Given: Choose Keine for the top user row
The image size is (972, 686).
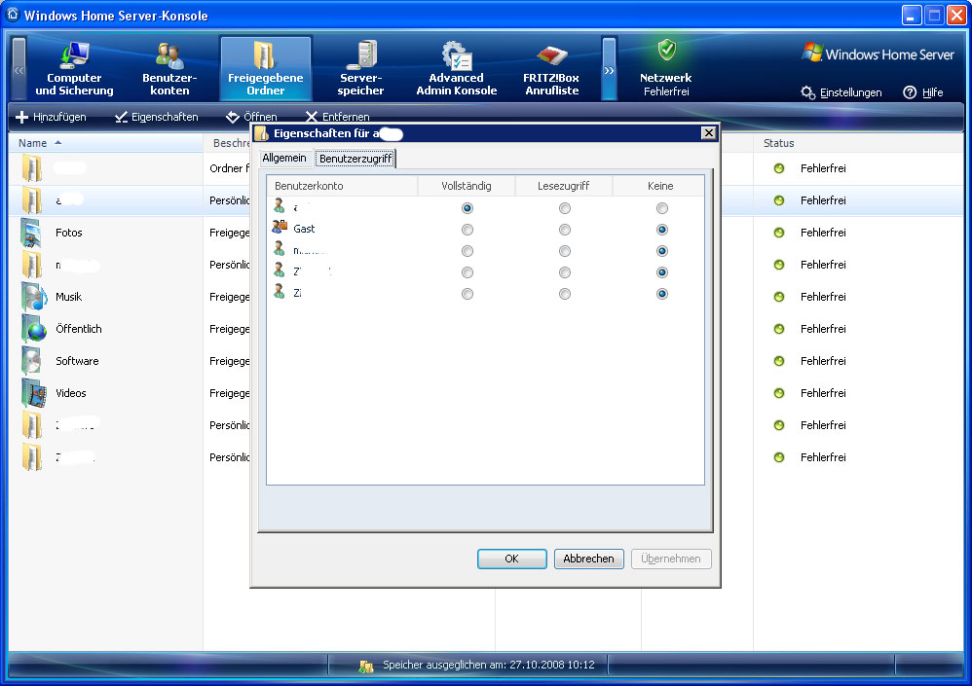Looking at the screenshot, I should tap(662, 208).
